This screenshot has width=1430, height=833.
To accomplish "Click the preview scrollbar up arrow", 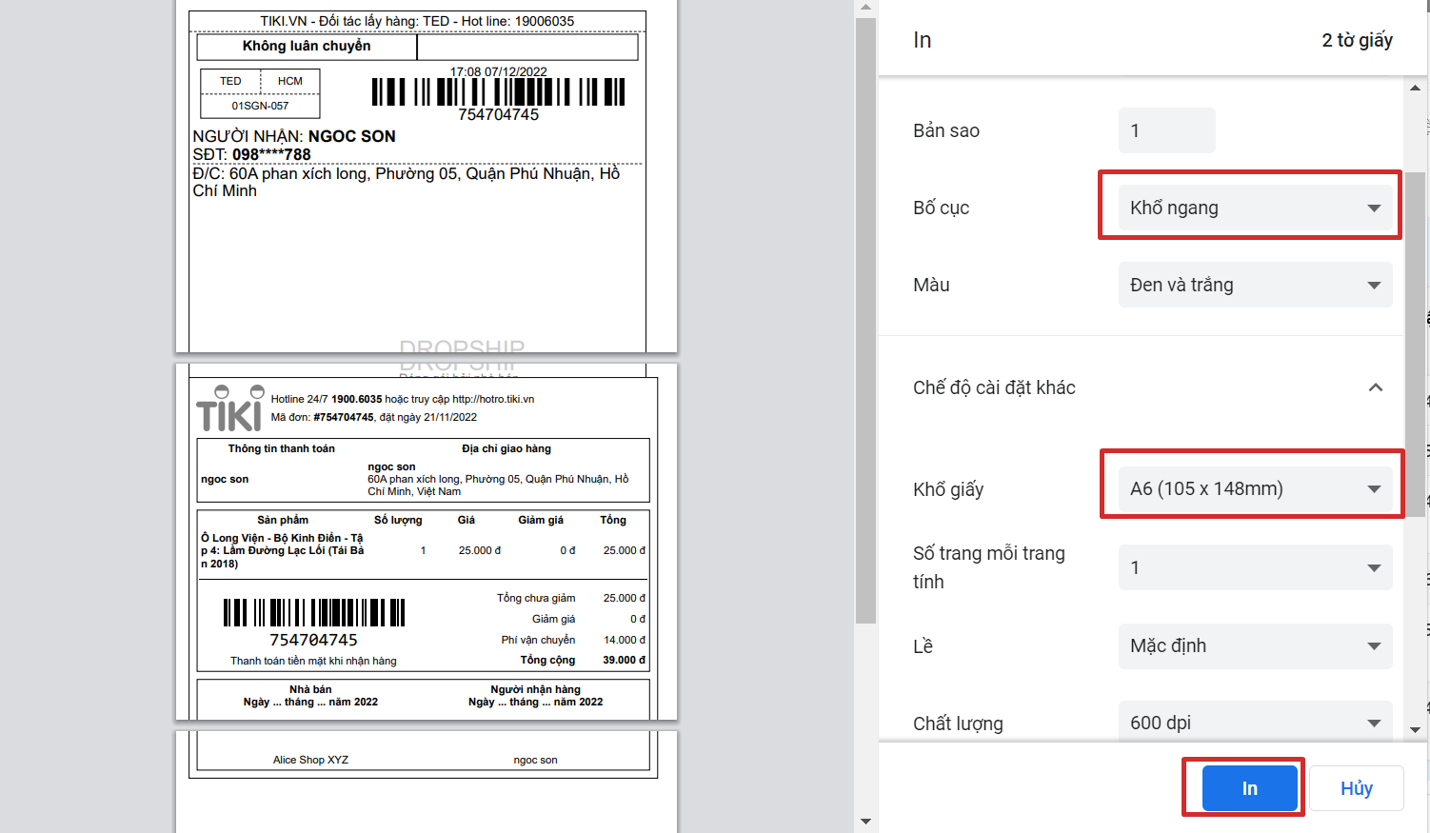I will [864, 8].
